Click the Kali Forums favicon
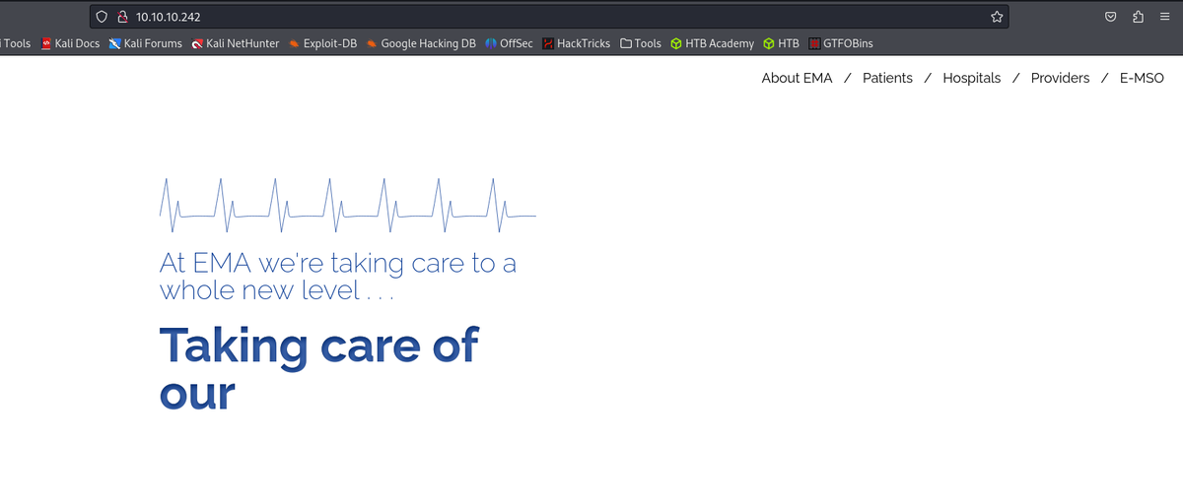The width and height of the screenshot is (1183, 503). [x=115, y=43]
